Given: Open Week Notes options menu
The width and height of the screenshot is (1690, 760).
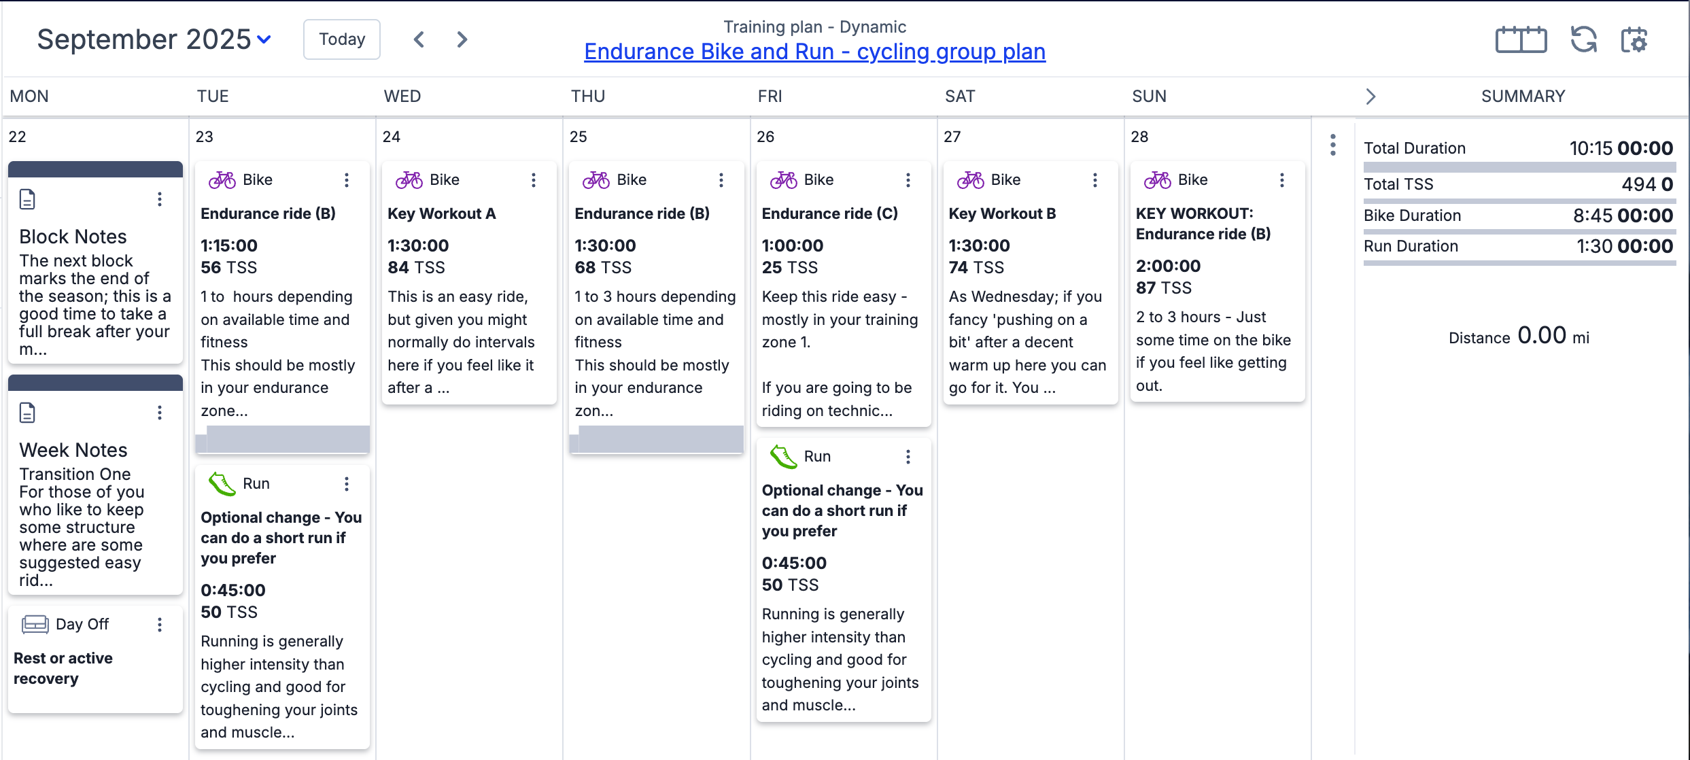Looking at the screenshot, I should 160,413.
